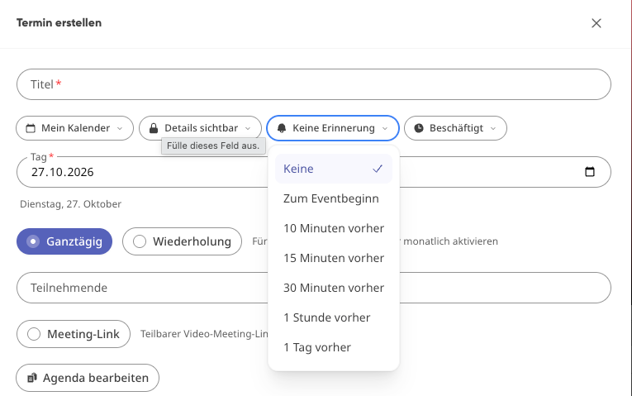Click the clock icon in Beschäftigt
Viewport: 632px width, 396px height.
(x=419, y=128)
